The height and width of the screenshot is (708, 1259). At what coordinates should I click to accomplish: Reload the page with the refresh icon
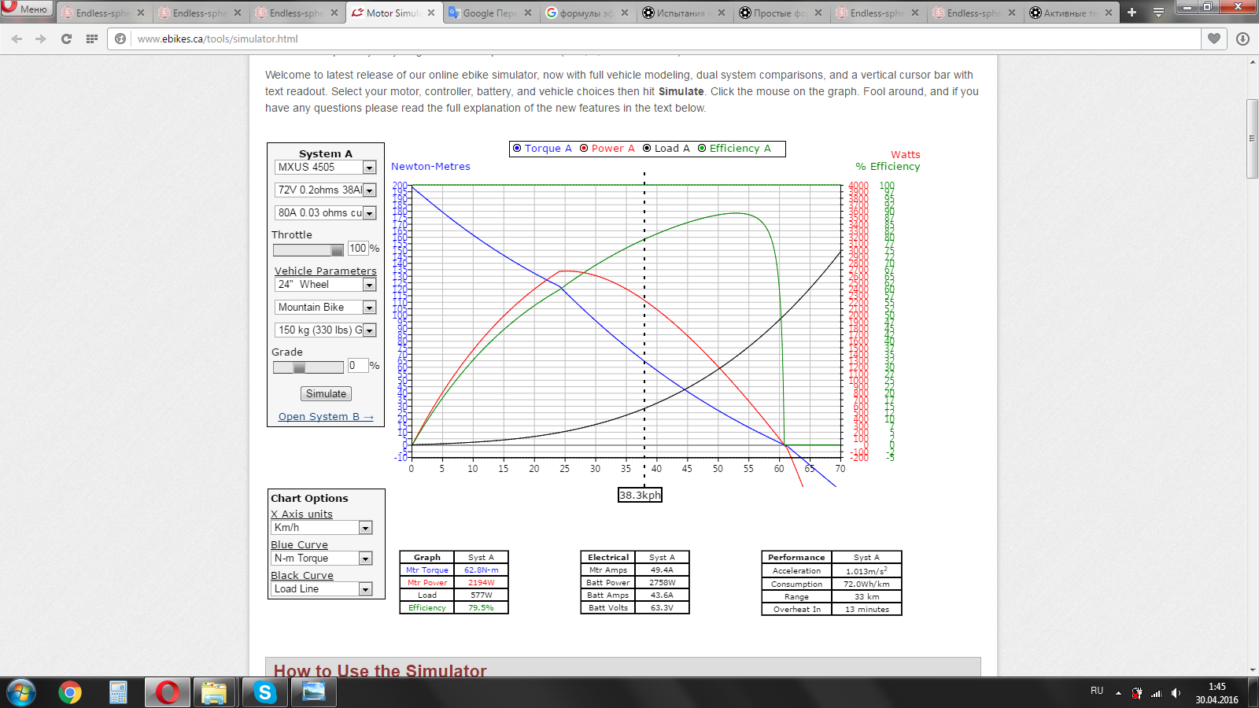(x=66, y=39)
